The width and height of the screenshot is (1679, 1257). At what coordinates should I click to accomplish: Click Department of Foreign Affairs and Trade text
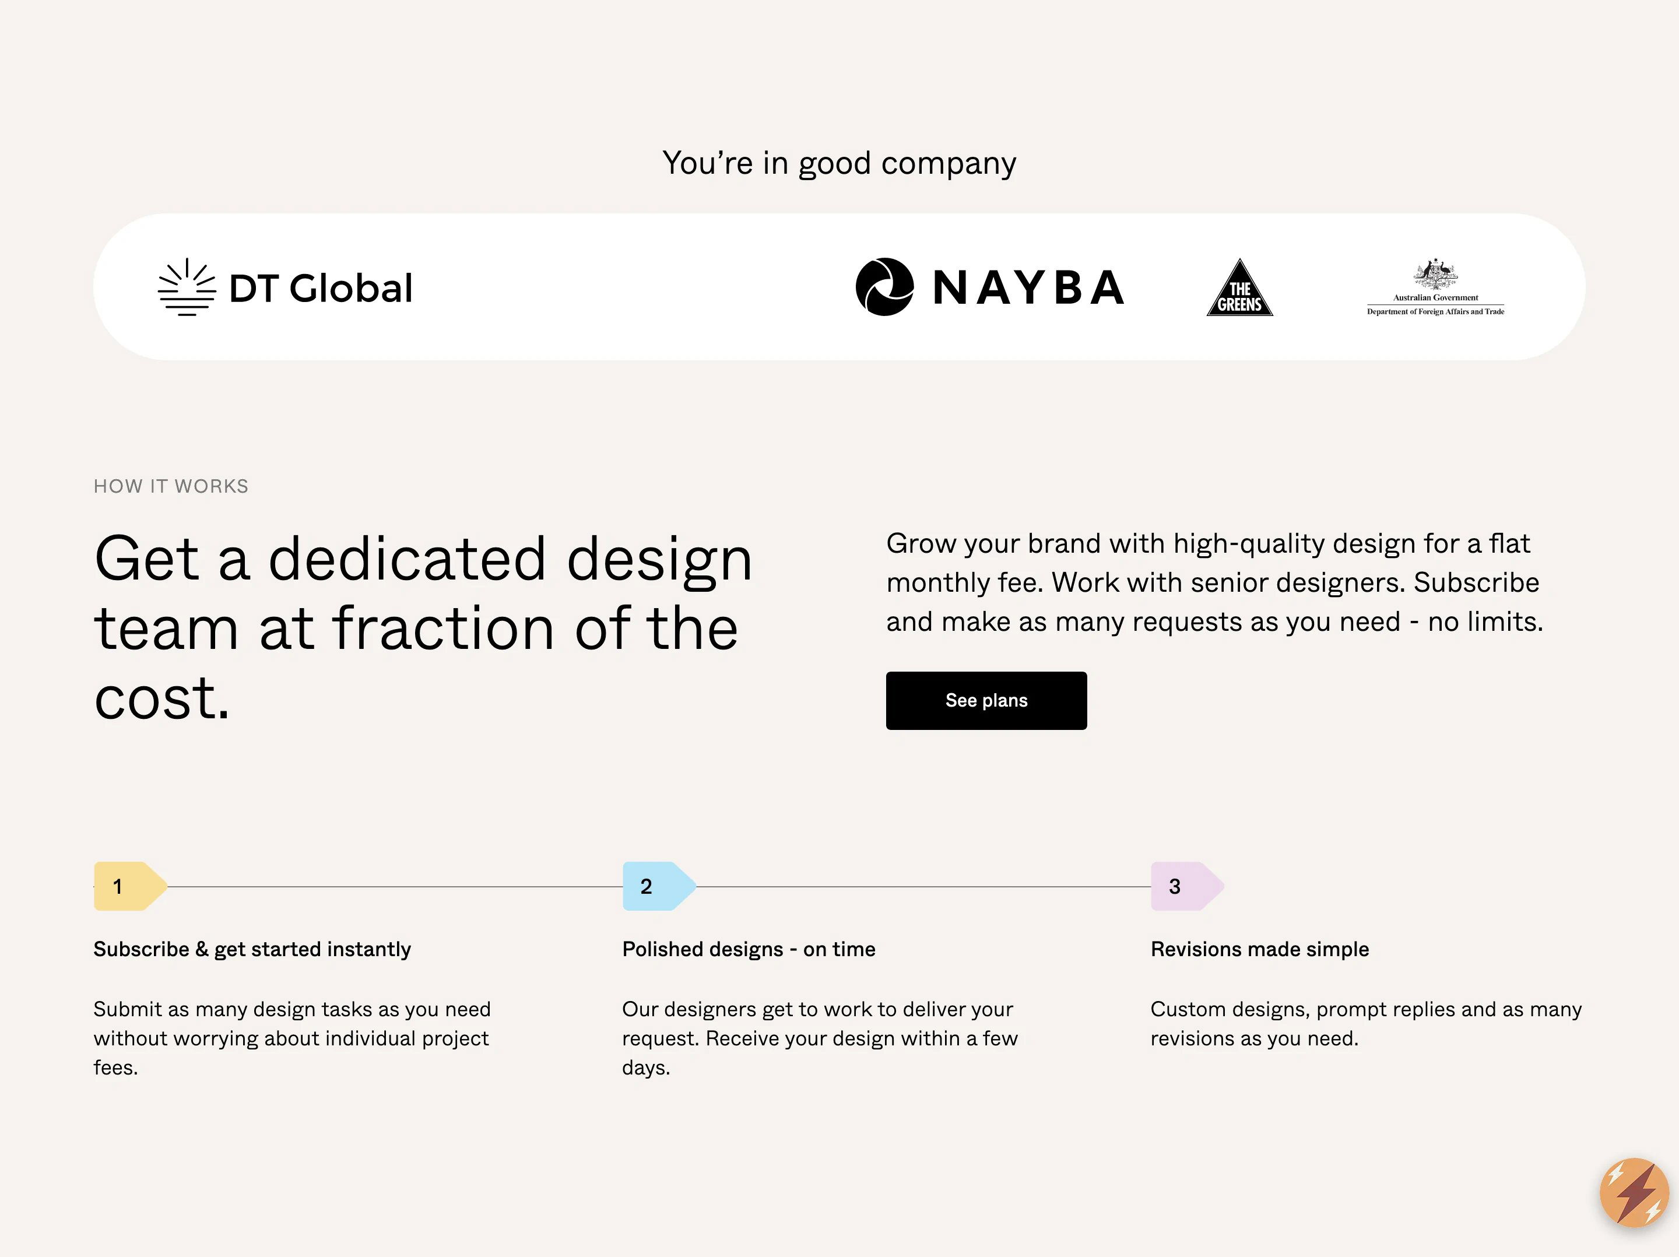pyautogui.click(x=1435, y=311)
